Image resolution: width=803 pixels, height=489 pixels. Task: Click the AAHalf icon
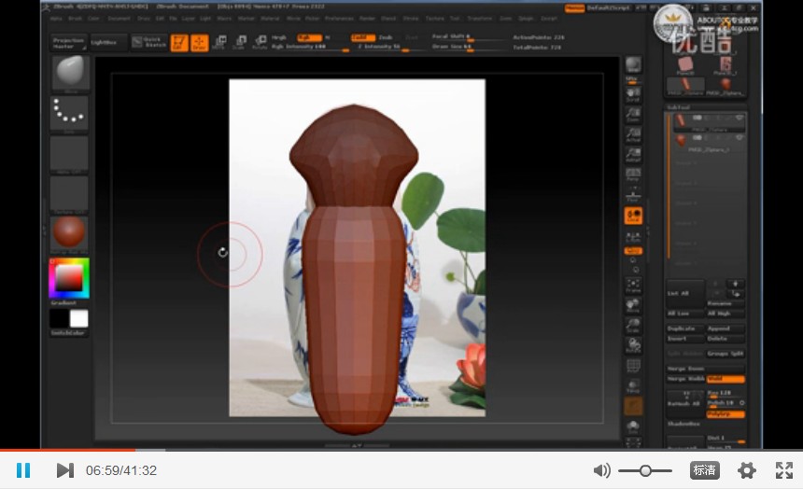click(633, 155)
